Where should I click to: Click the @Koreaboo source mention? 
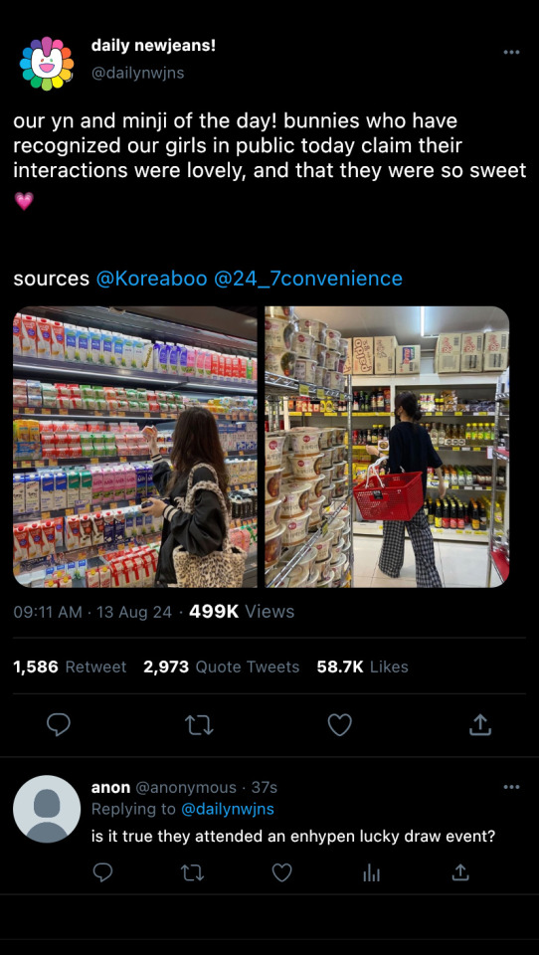click(x=151, y=279)
